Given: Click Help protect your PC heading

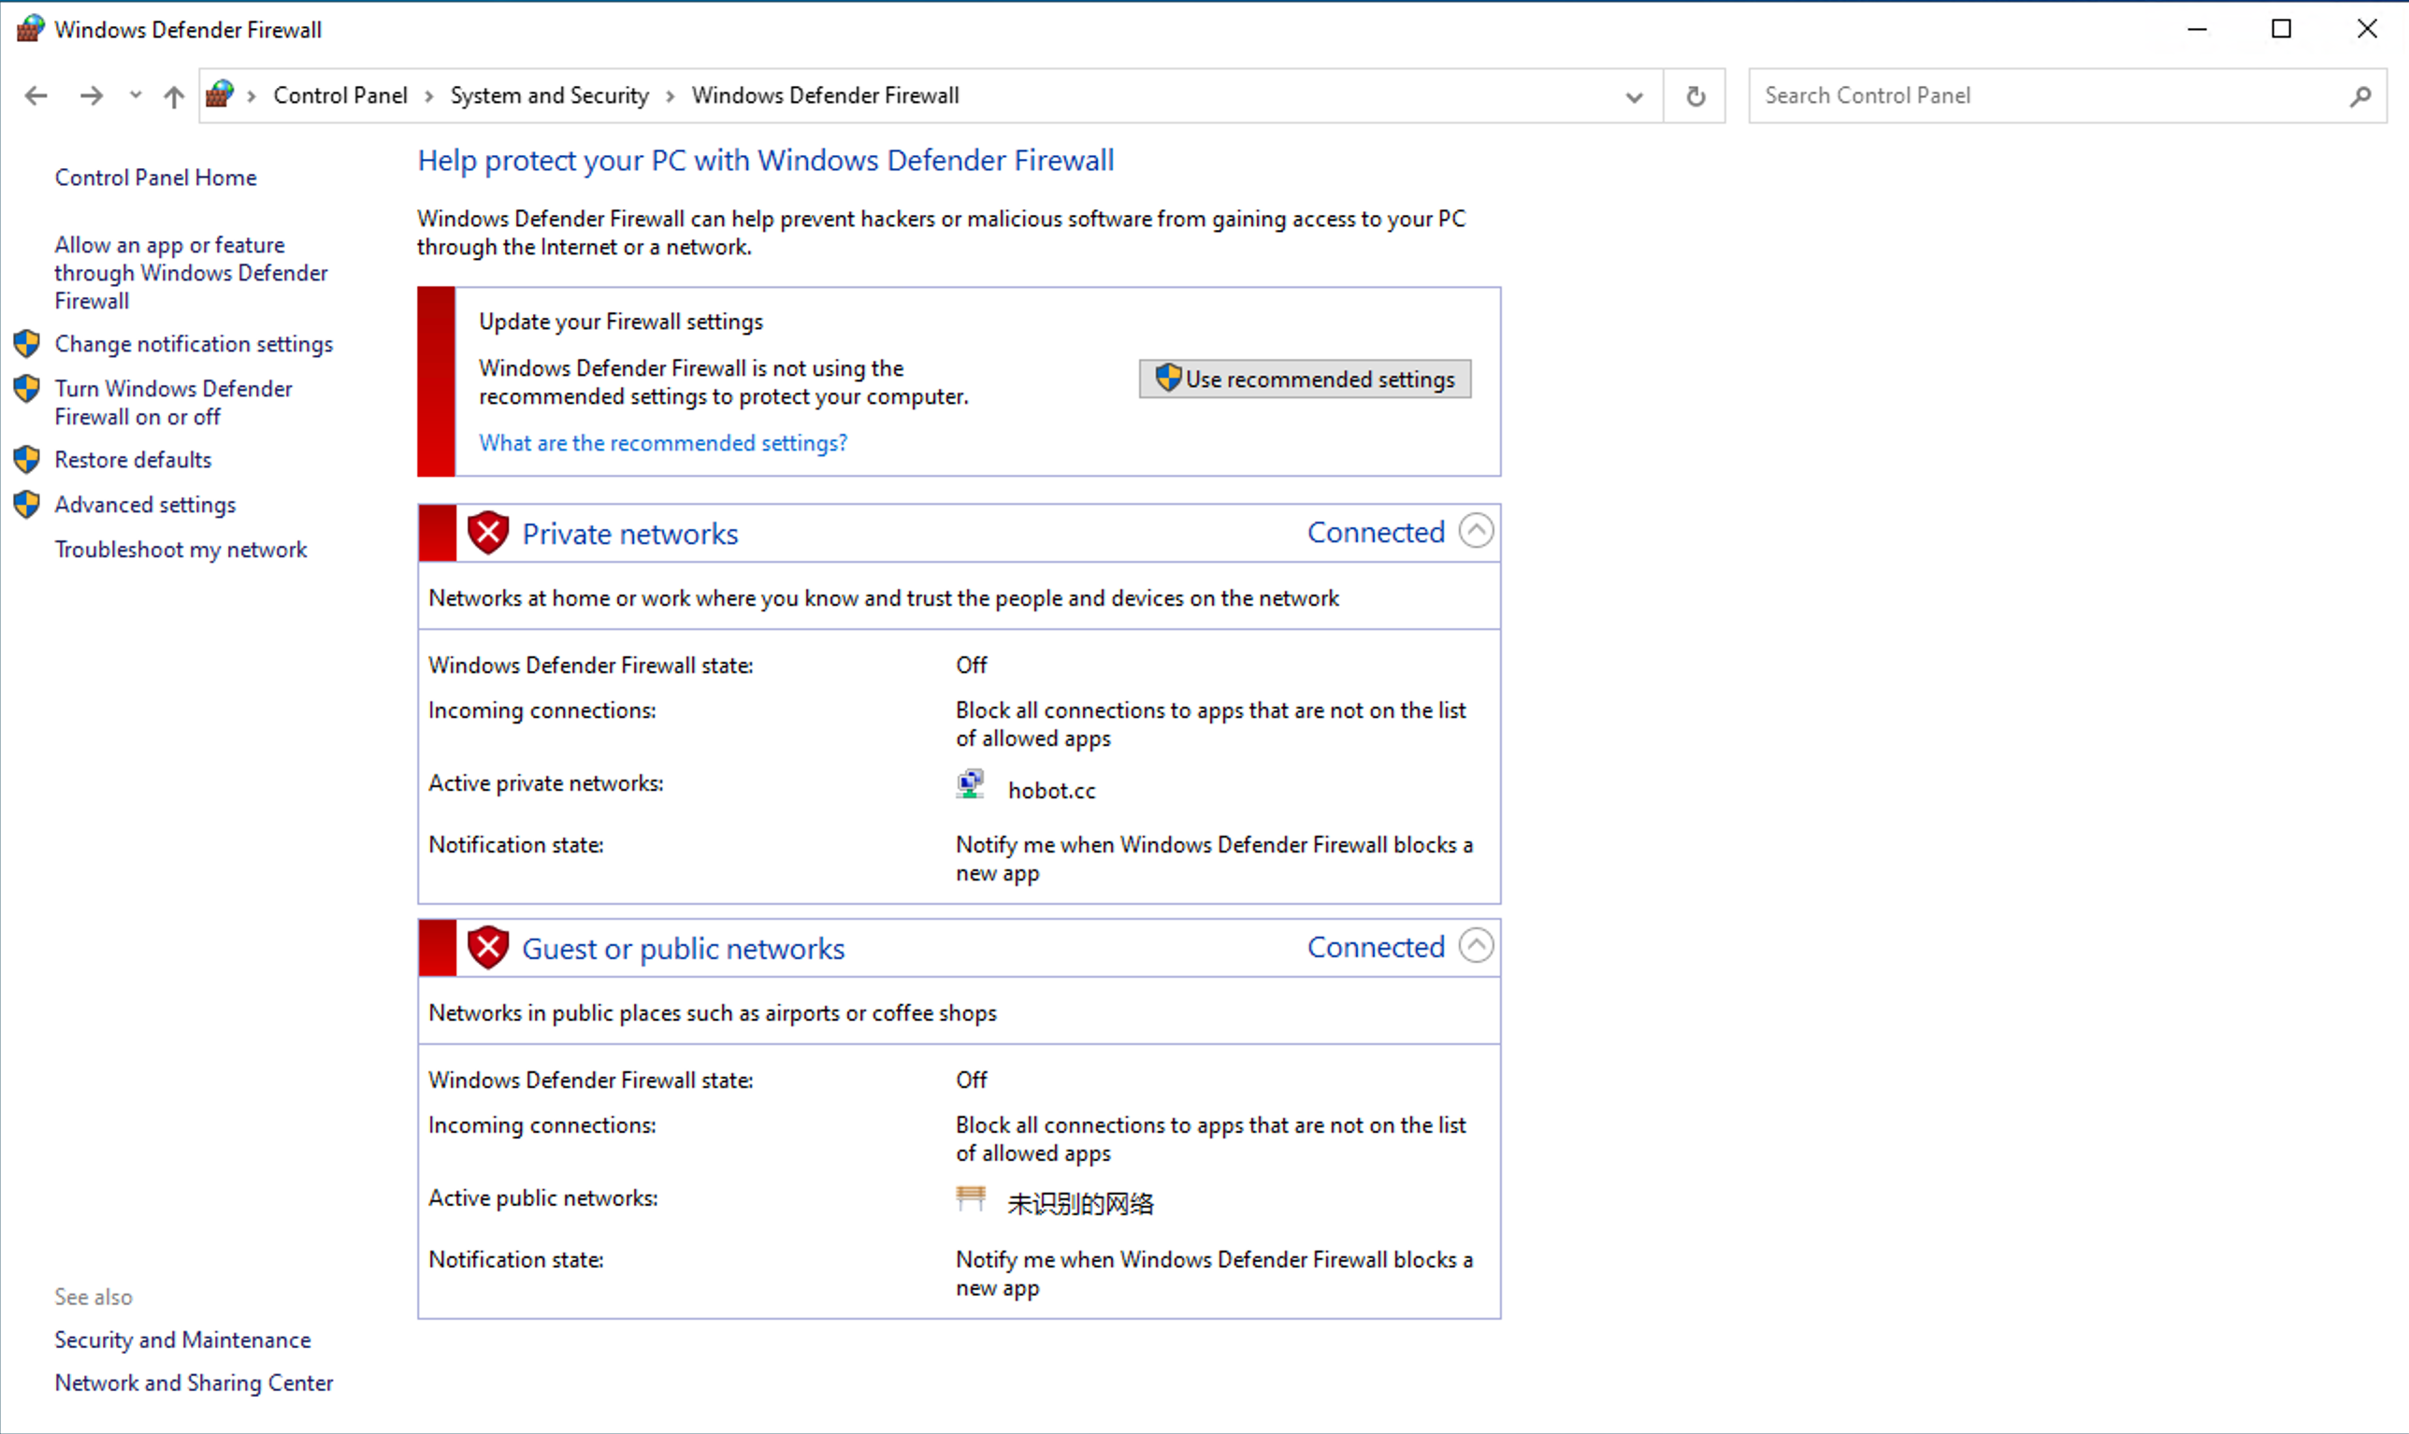Looking at the screenshot, I should [x=766, y=161].
